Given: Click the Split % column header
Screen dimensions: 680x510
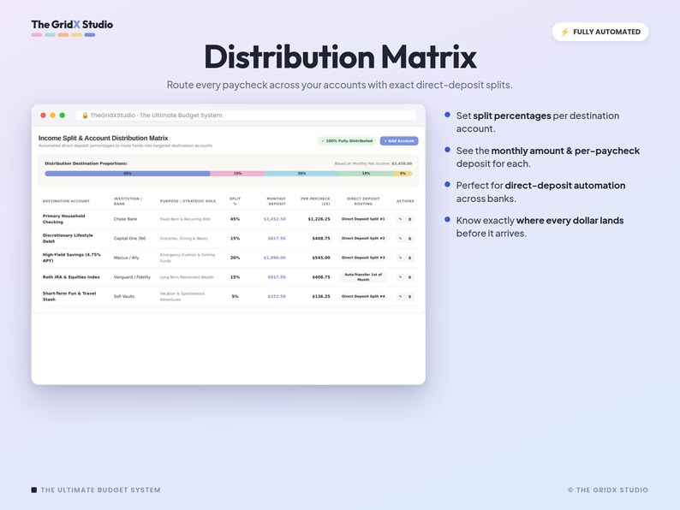Looking at the screenshot, I should 235,201.
